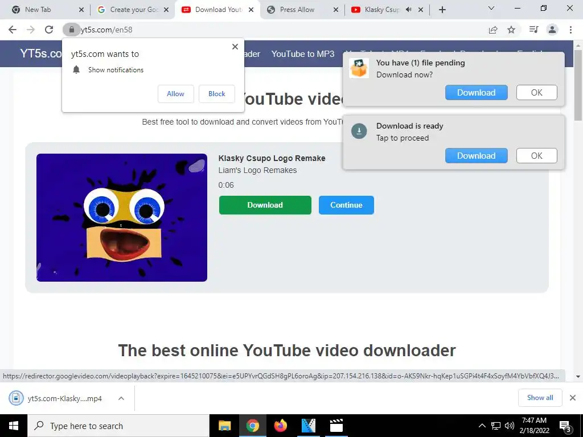Screen dimensions: 583x437
Task: Click the taskbar search box
Action: point(118,426)
